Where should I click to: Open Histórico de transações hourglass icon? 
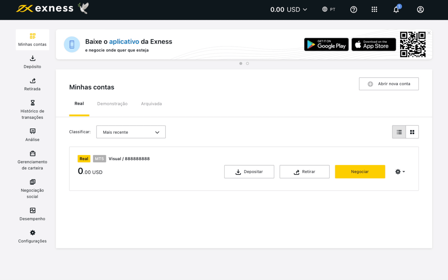tap(32, 103)
